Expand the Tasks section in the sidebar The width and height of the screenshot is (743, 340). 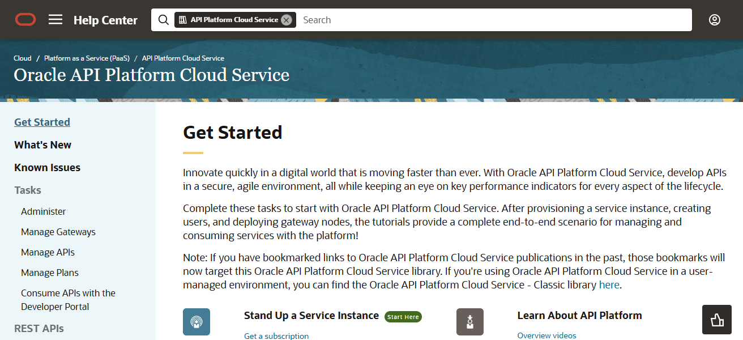click(27, 190)
